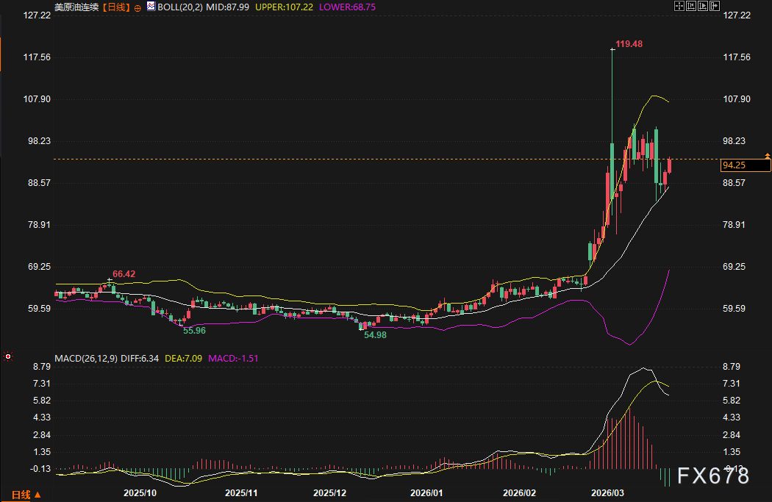
Task: Click the crosshair cursor icon at top right
Action: point(679,6)
